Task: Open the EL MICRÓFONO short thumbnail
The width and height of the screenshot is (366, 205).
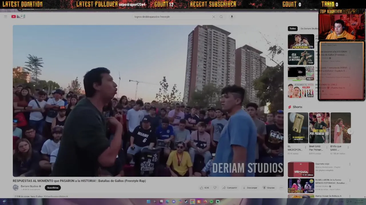Action: [x=298, y=128]
